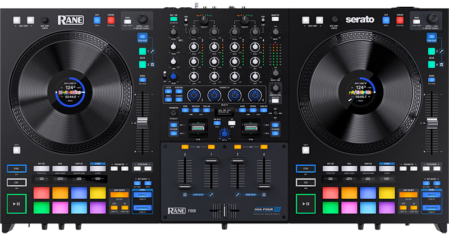Select HOT CUE pad mode on left deck

pos(42,168)
